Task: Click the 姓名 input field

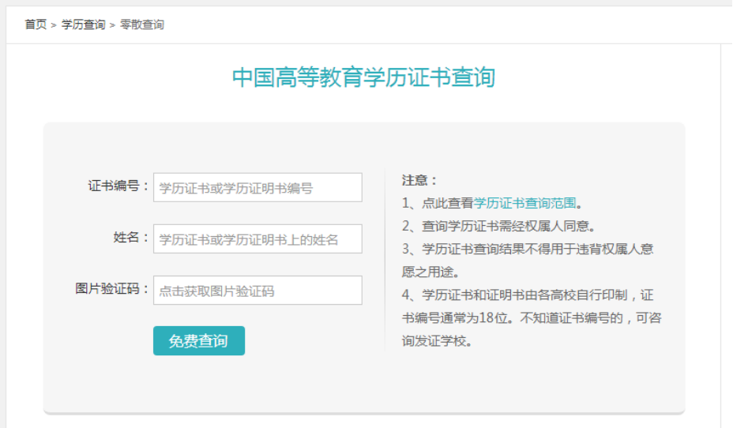Action: [257, 238]
